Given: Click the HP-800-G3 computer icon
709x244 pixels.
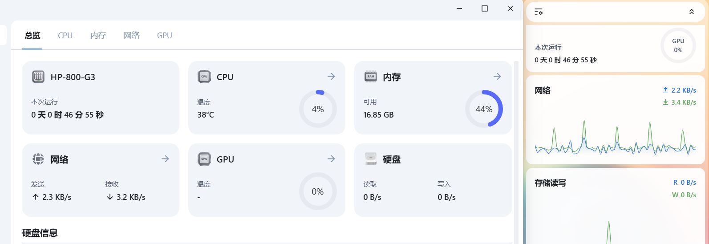Looking at the screenshot, I should click(38, 77).
